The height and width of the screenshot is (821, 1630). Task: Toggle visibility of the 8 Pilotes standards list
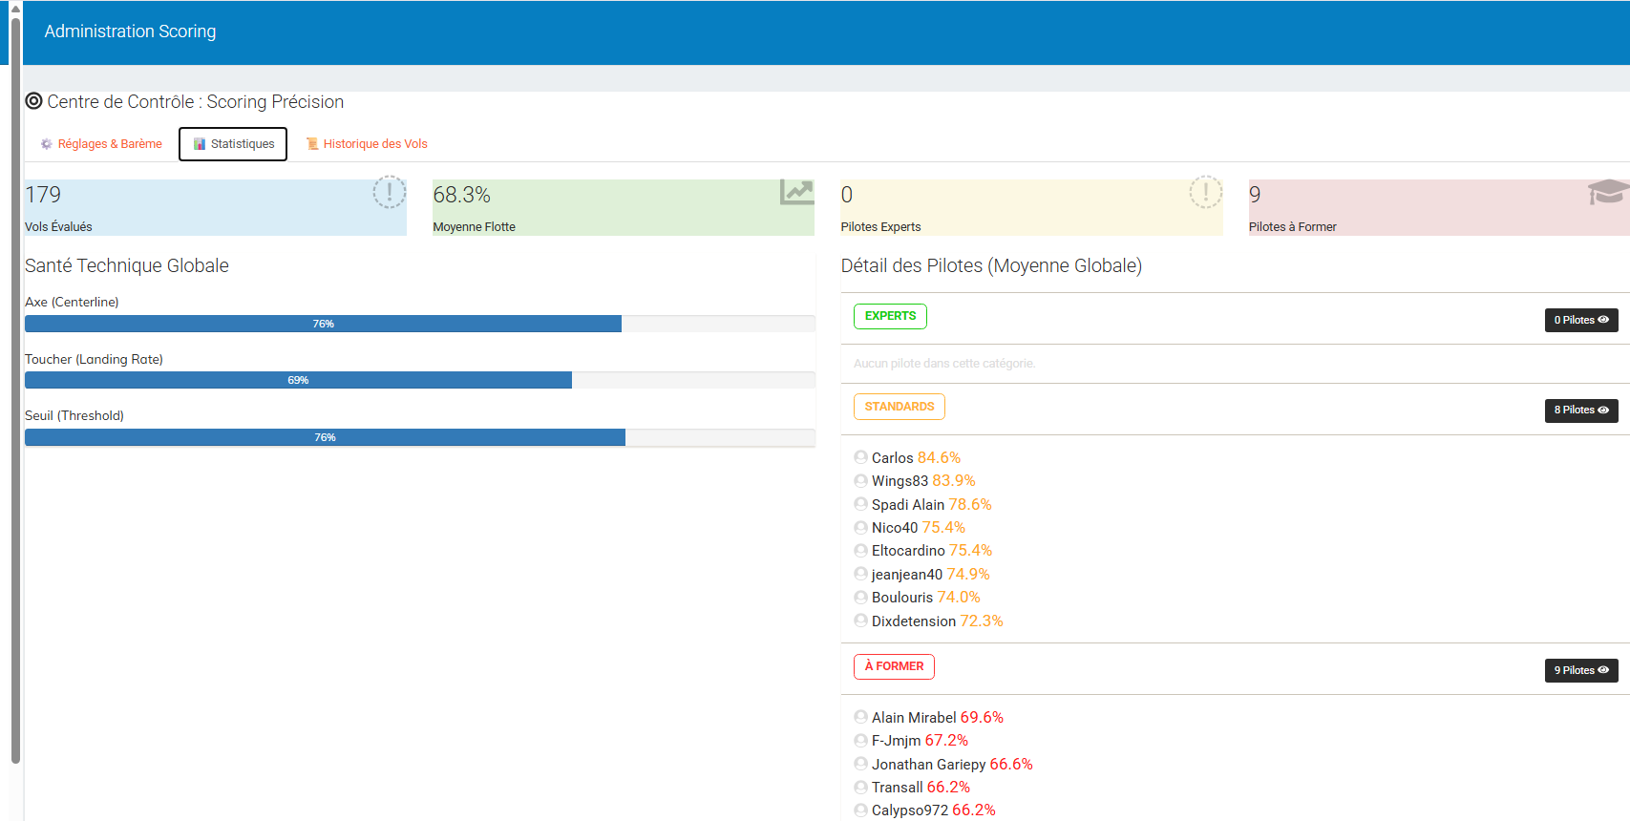[x=1581, y=410]
